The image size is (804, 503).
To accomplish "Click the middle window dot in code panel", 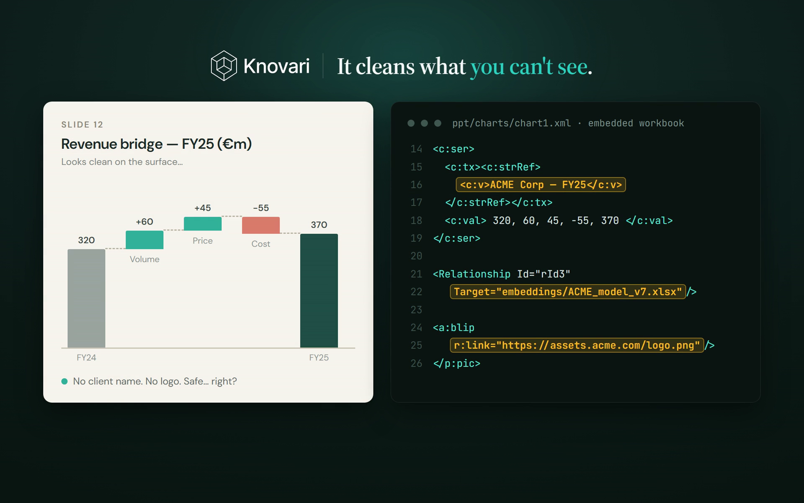I will tap(424, 123).
